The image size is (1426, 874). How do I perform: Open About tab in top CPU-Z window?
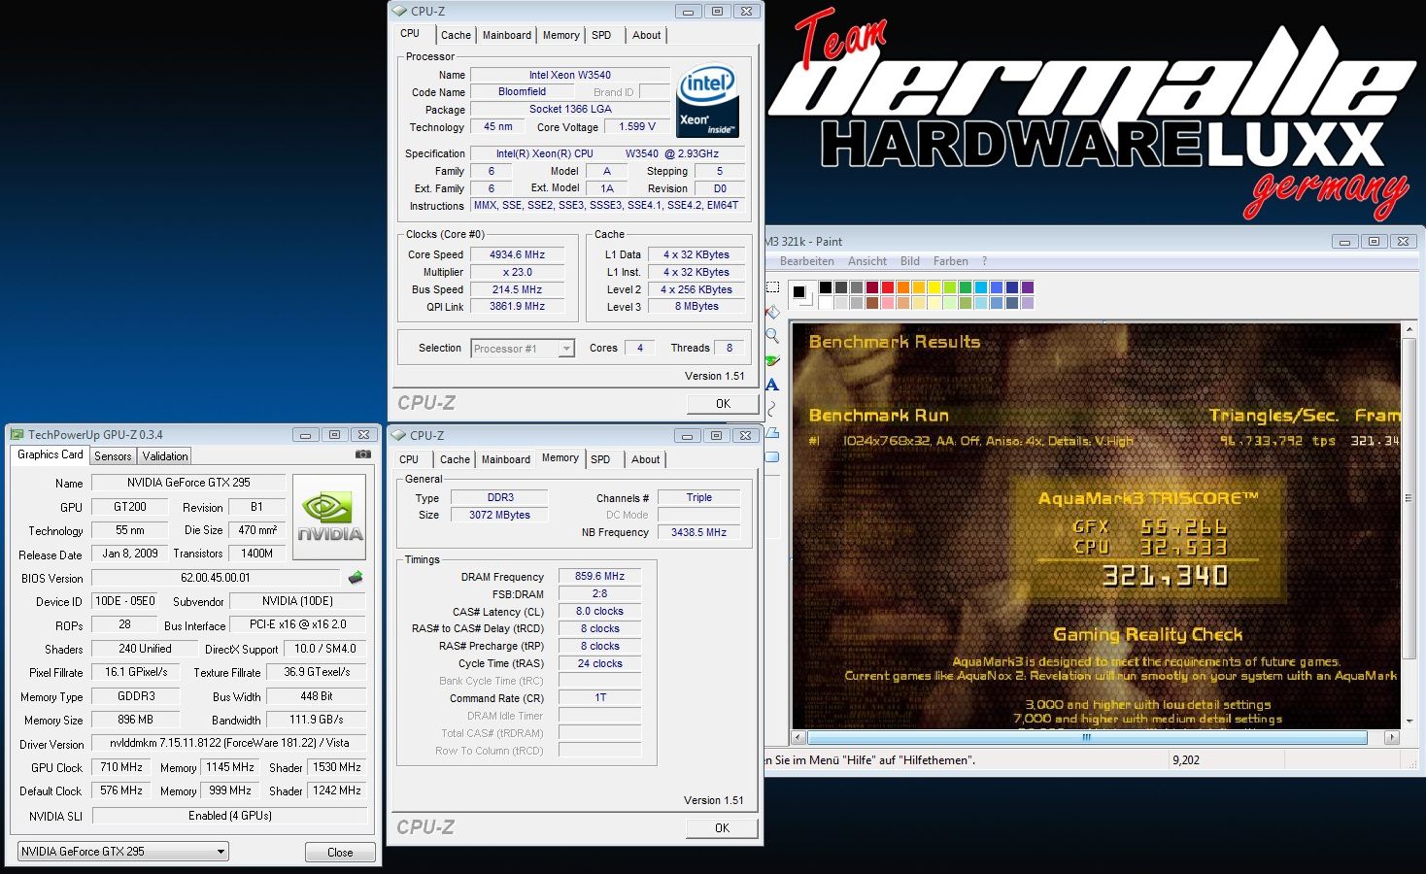[x=646, y=35]
